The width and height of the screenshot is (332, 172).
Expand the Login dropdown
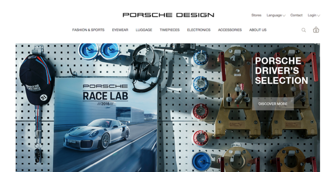coord(314,15)
